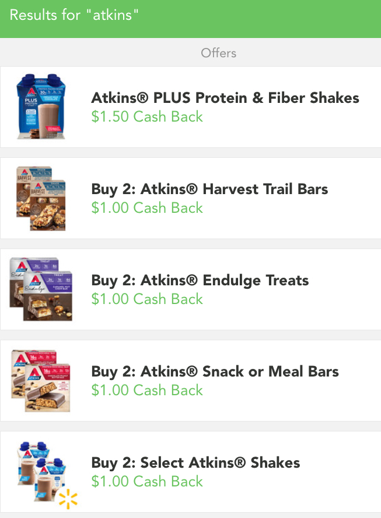Click the Results for "atkins" header text
The height and width of the screenshot is (518, 381).
(x=74, y=15)
